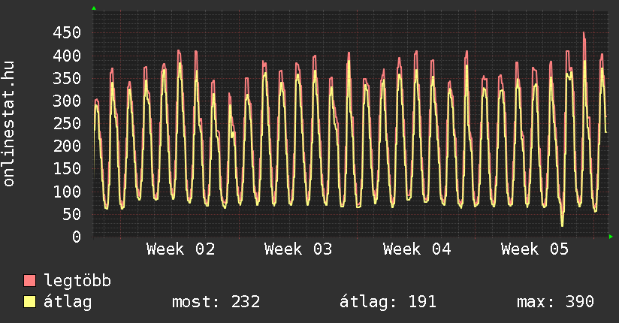Select the Week 04 axis label
Image resolution: width=619 pixels, height=323 pixels.
point(417,249)
